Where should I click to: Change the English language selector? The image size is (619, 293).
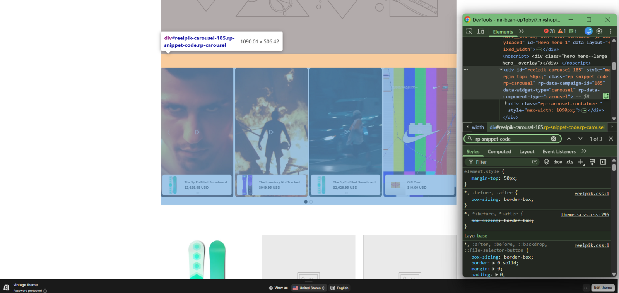pyautogui.click(x=339, y=288)
